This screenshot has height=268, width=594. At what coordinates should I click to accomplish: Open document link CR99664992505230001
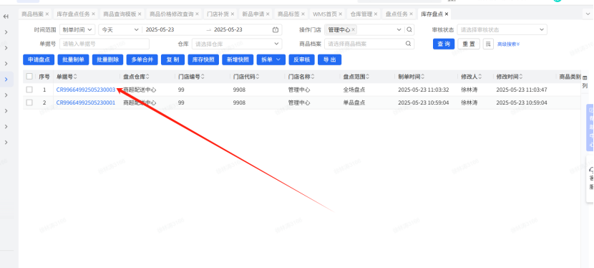[x=86, y=102]
